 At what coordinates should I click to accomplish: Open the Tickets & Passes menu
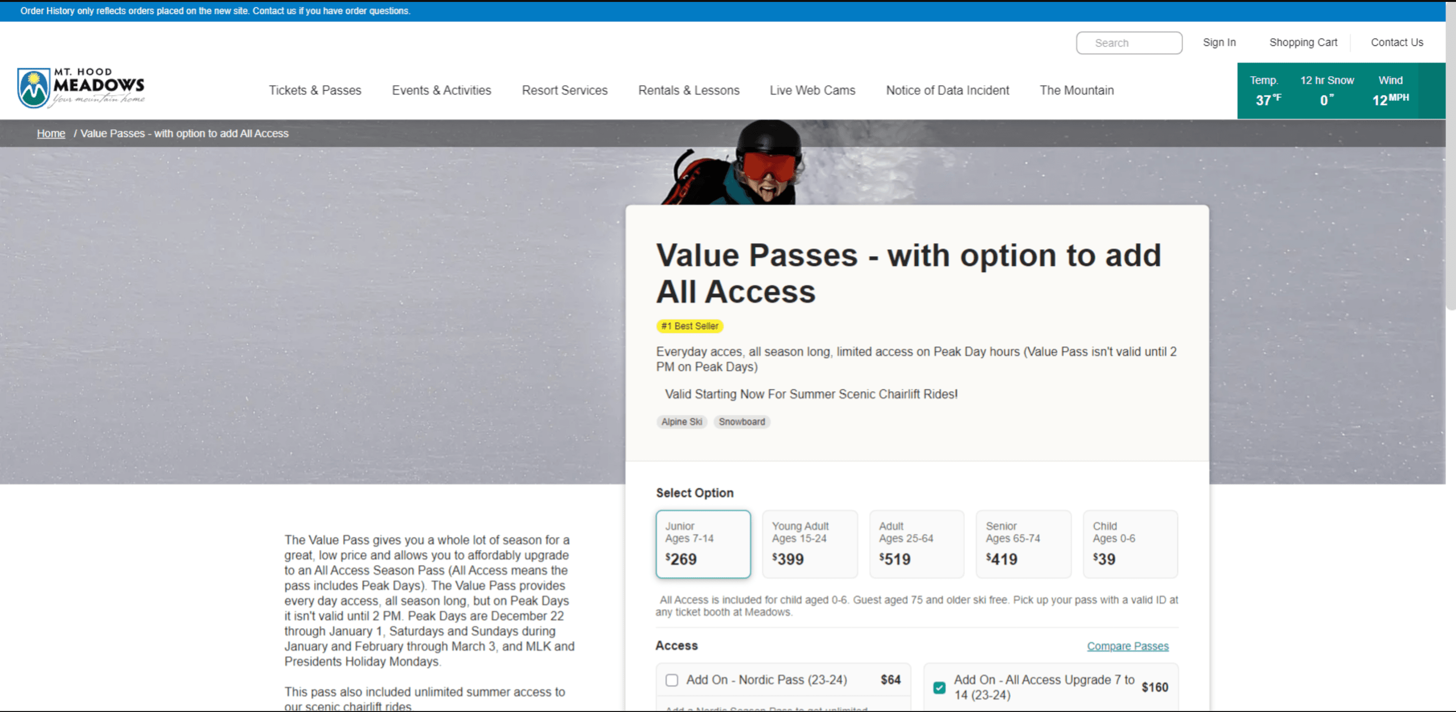click(x=315, y=90)
